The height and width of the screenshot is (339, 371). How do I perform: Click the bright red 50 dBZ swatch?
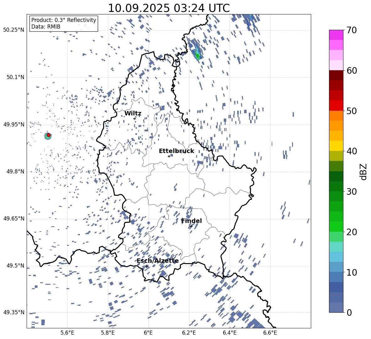point(336,106)
